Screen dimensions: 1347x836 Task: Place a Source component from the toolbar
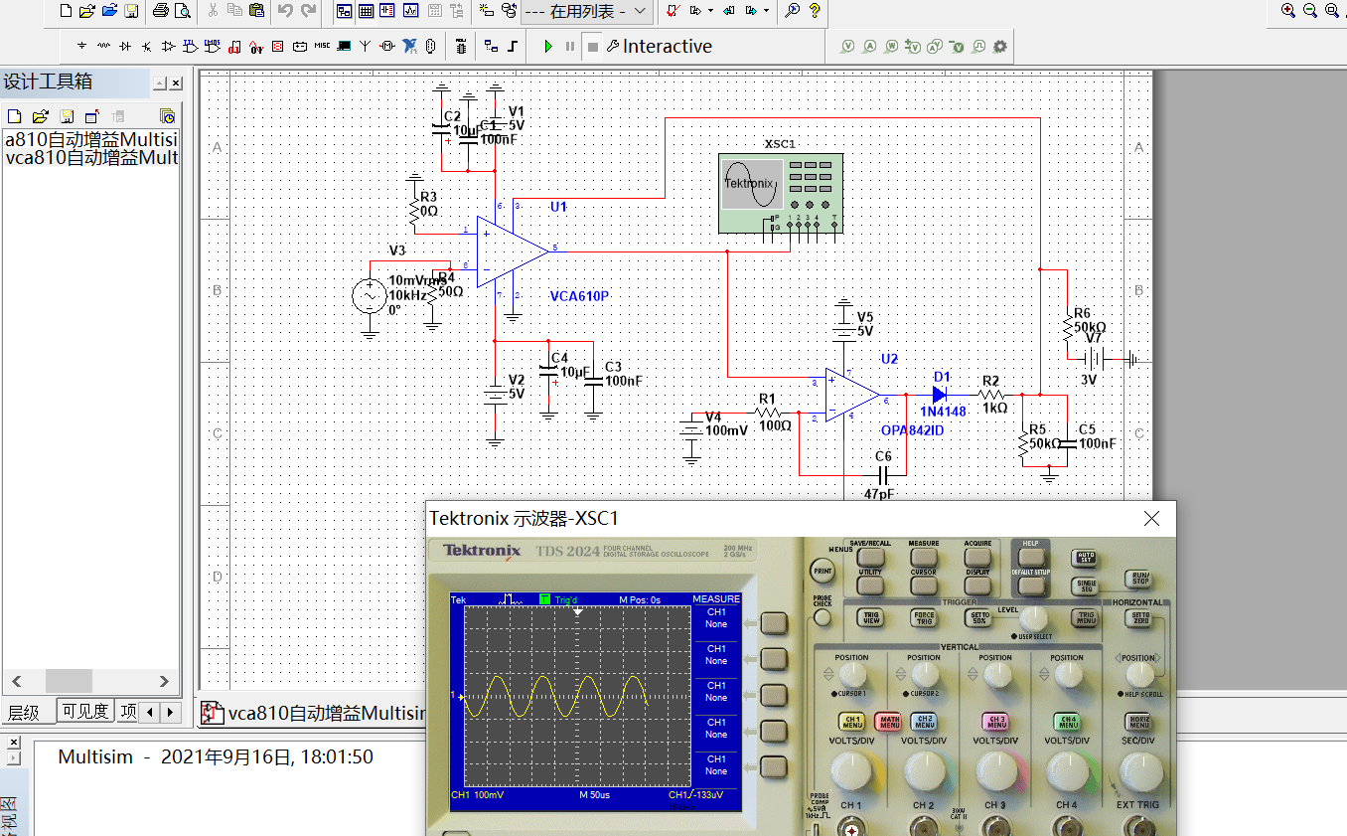[81, 46]
